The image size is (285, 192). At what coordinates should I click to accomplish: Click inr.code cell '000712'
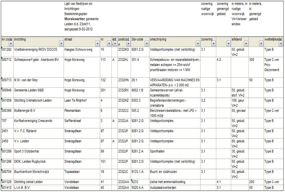point(7,67)
